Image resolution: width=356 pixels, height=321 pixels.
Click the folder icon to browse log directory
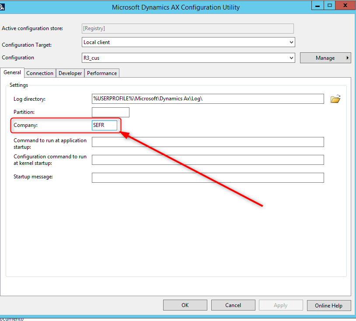[x=335, y=99]
